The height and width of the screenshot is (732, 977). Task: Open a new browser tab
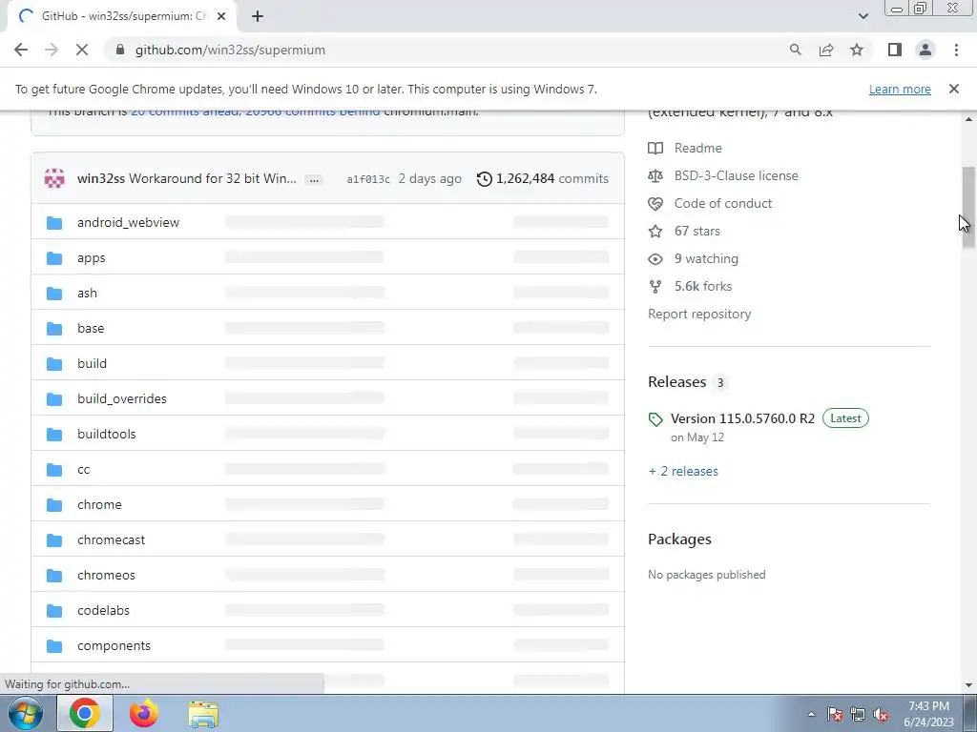258,16
